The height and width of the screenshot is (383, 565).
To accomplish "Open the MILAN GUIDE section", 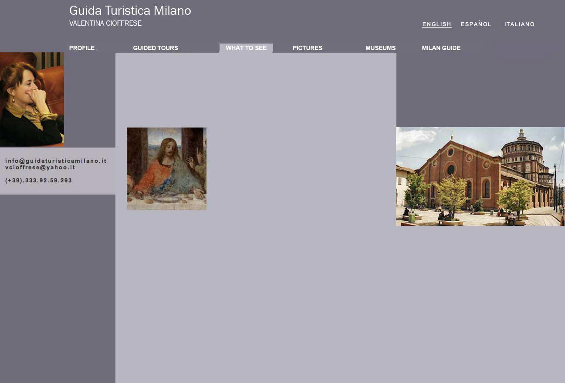I will 441,48.
